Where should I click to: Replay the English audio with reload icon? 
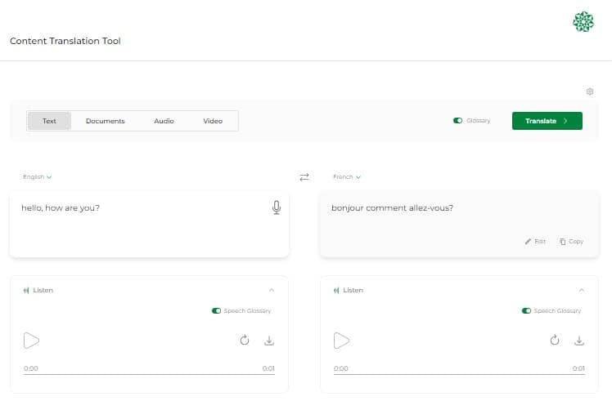click(x=244, y=341)
